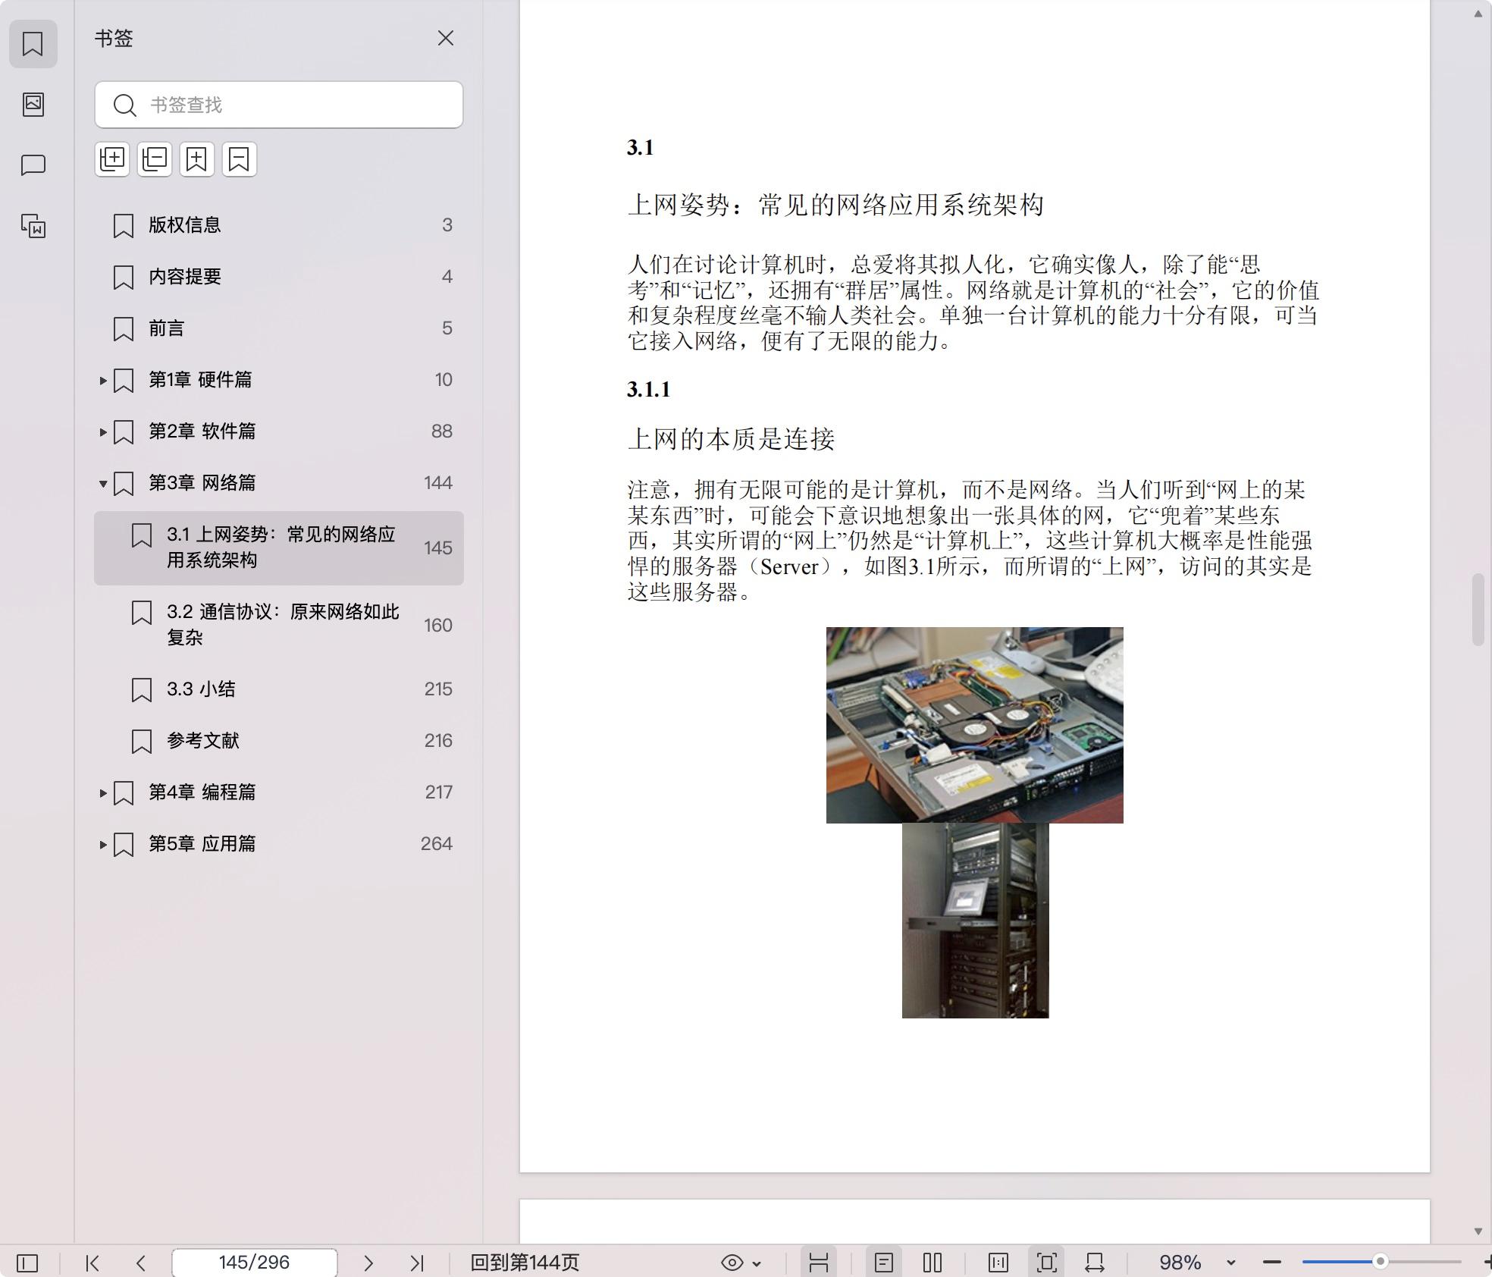Select bookmark 3.3 小结
The image size is (1492, 1277).
pyautogui.click(x=279, y=689)
